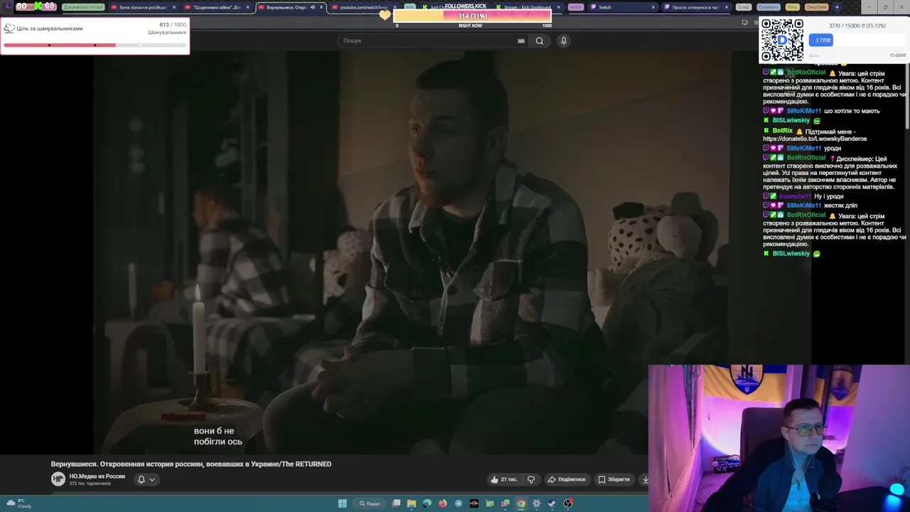Open the weather widget showing Cloudy
The height and width of the screenshot is (512, 910).
[x=20, y=503]
